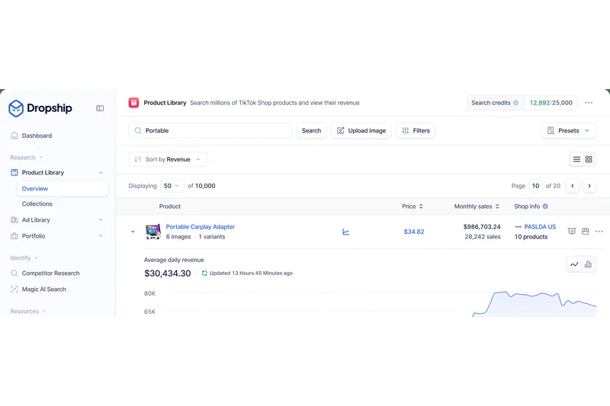Viewport: 610px width, 406px height.
Task: Click the 28,242 sales text
Action: pyautogui.click(x=483, y=237)
